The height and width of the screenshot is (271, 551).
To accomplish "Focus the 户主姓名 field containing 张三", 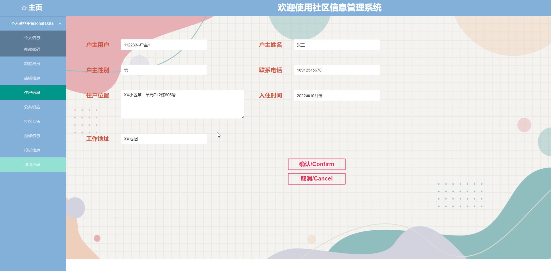I will [337, 45].
